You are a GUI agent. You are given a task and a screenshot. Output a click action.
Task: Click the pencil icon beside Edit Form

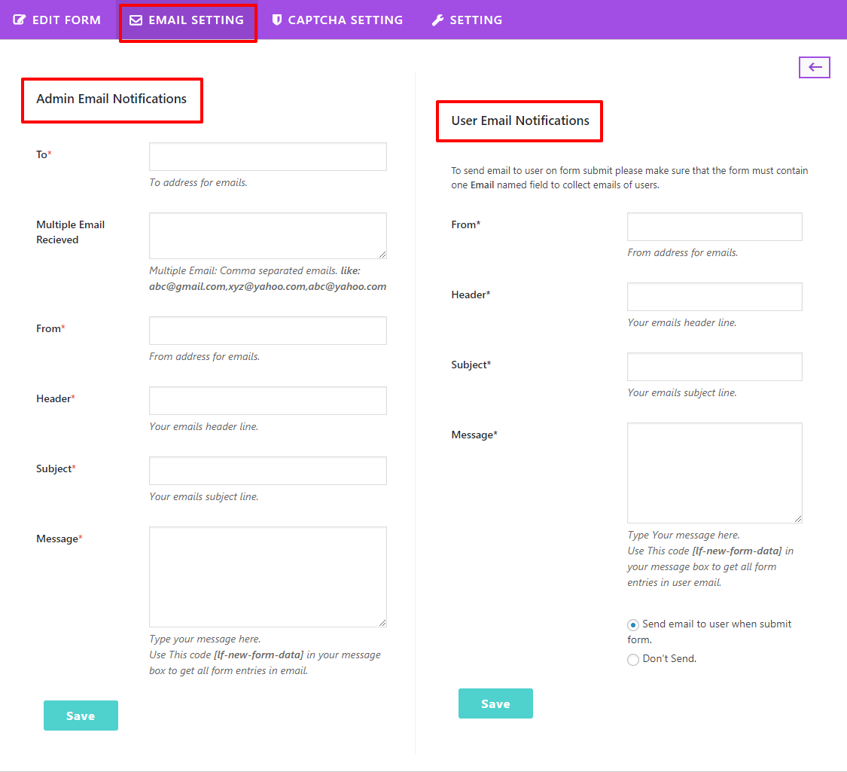click(x=20, y=20)
